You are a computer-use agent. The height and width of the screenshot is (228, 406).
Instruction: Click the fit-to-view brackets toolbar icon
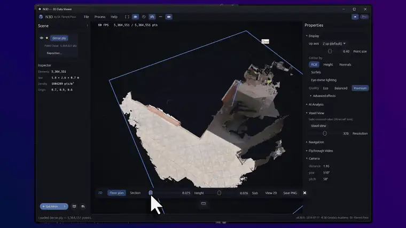127,17
